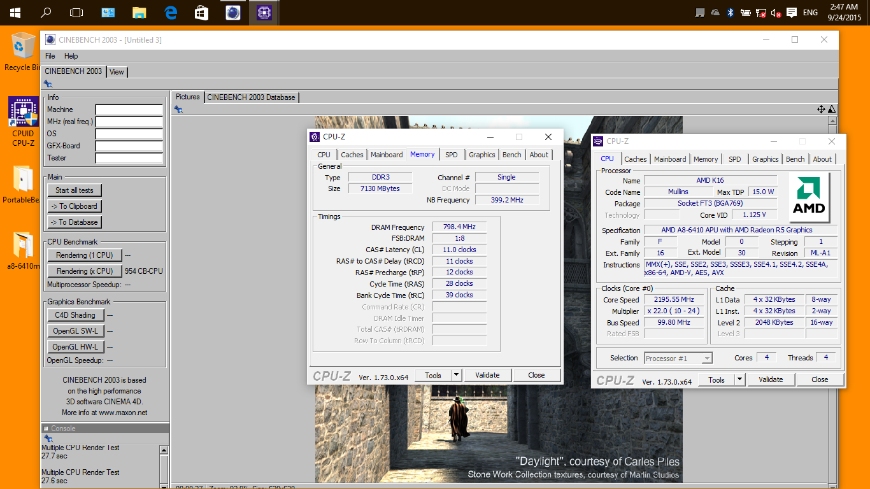Click the Tools button in CPU-Z CPU window
870x489 pixels.
[x=717, y=379]
